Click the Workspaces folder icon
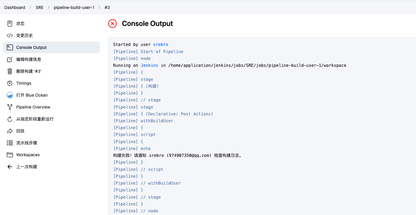The height and width of the screenshot is (215, 416). point(10,155)
